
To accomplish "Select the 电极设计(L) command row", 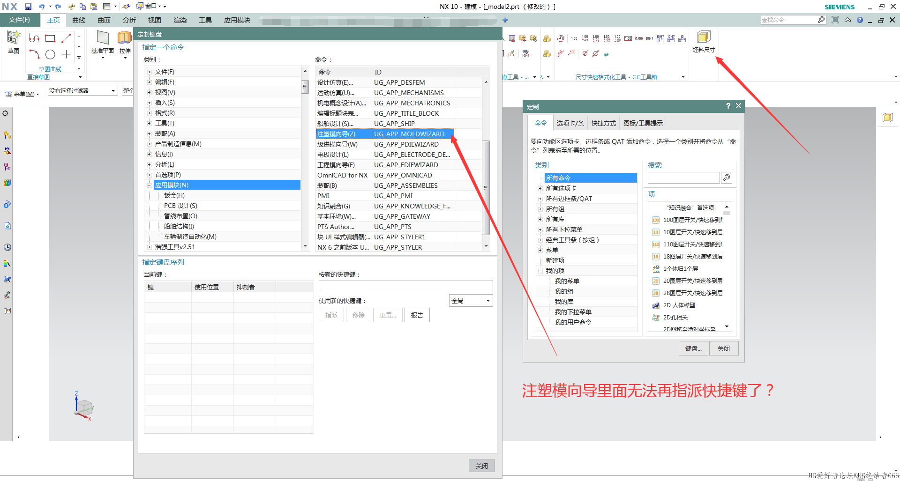I will click(384, 155).
